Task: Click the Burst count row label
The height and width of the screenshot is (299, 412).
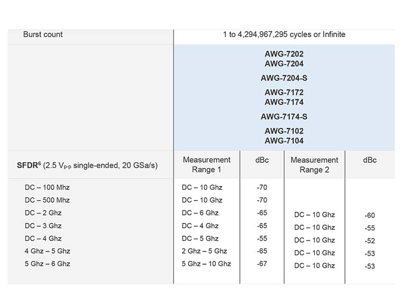Action: [x=43, y=34]
